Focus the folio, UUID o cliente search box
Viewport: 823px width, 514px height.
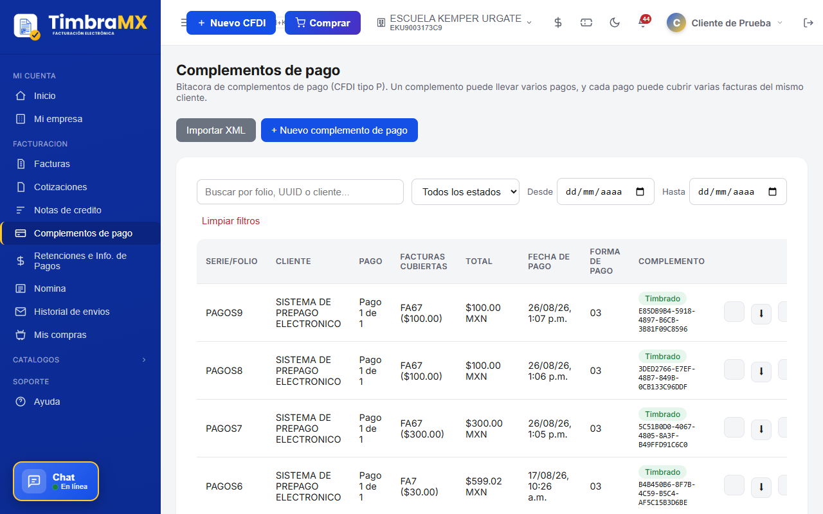point(300,191)
